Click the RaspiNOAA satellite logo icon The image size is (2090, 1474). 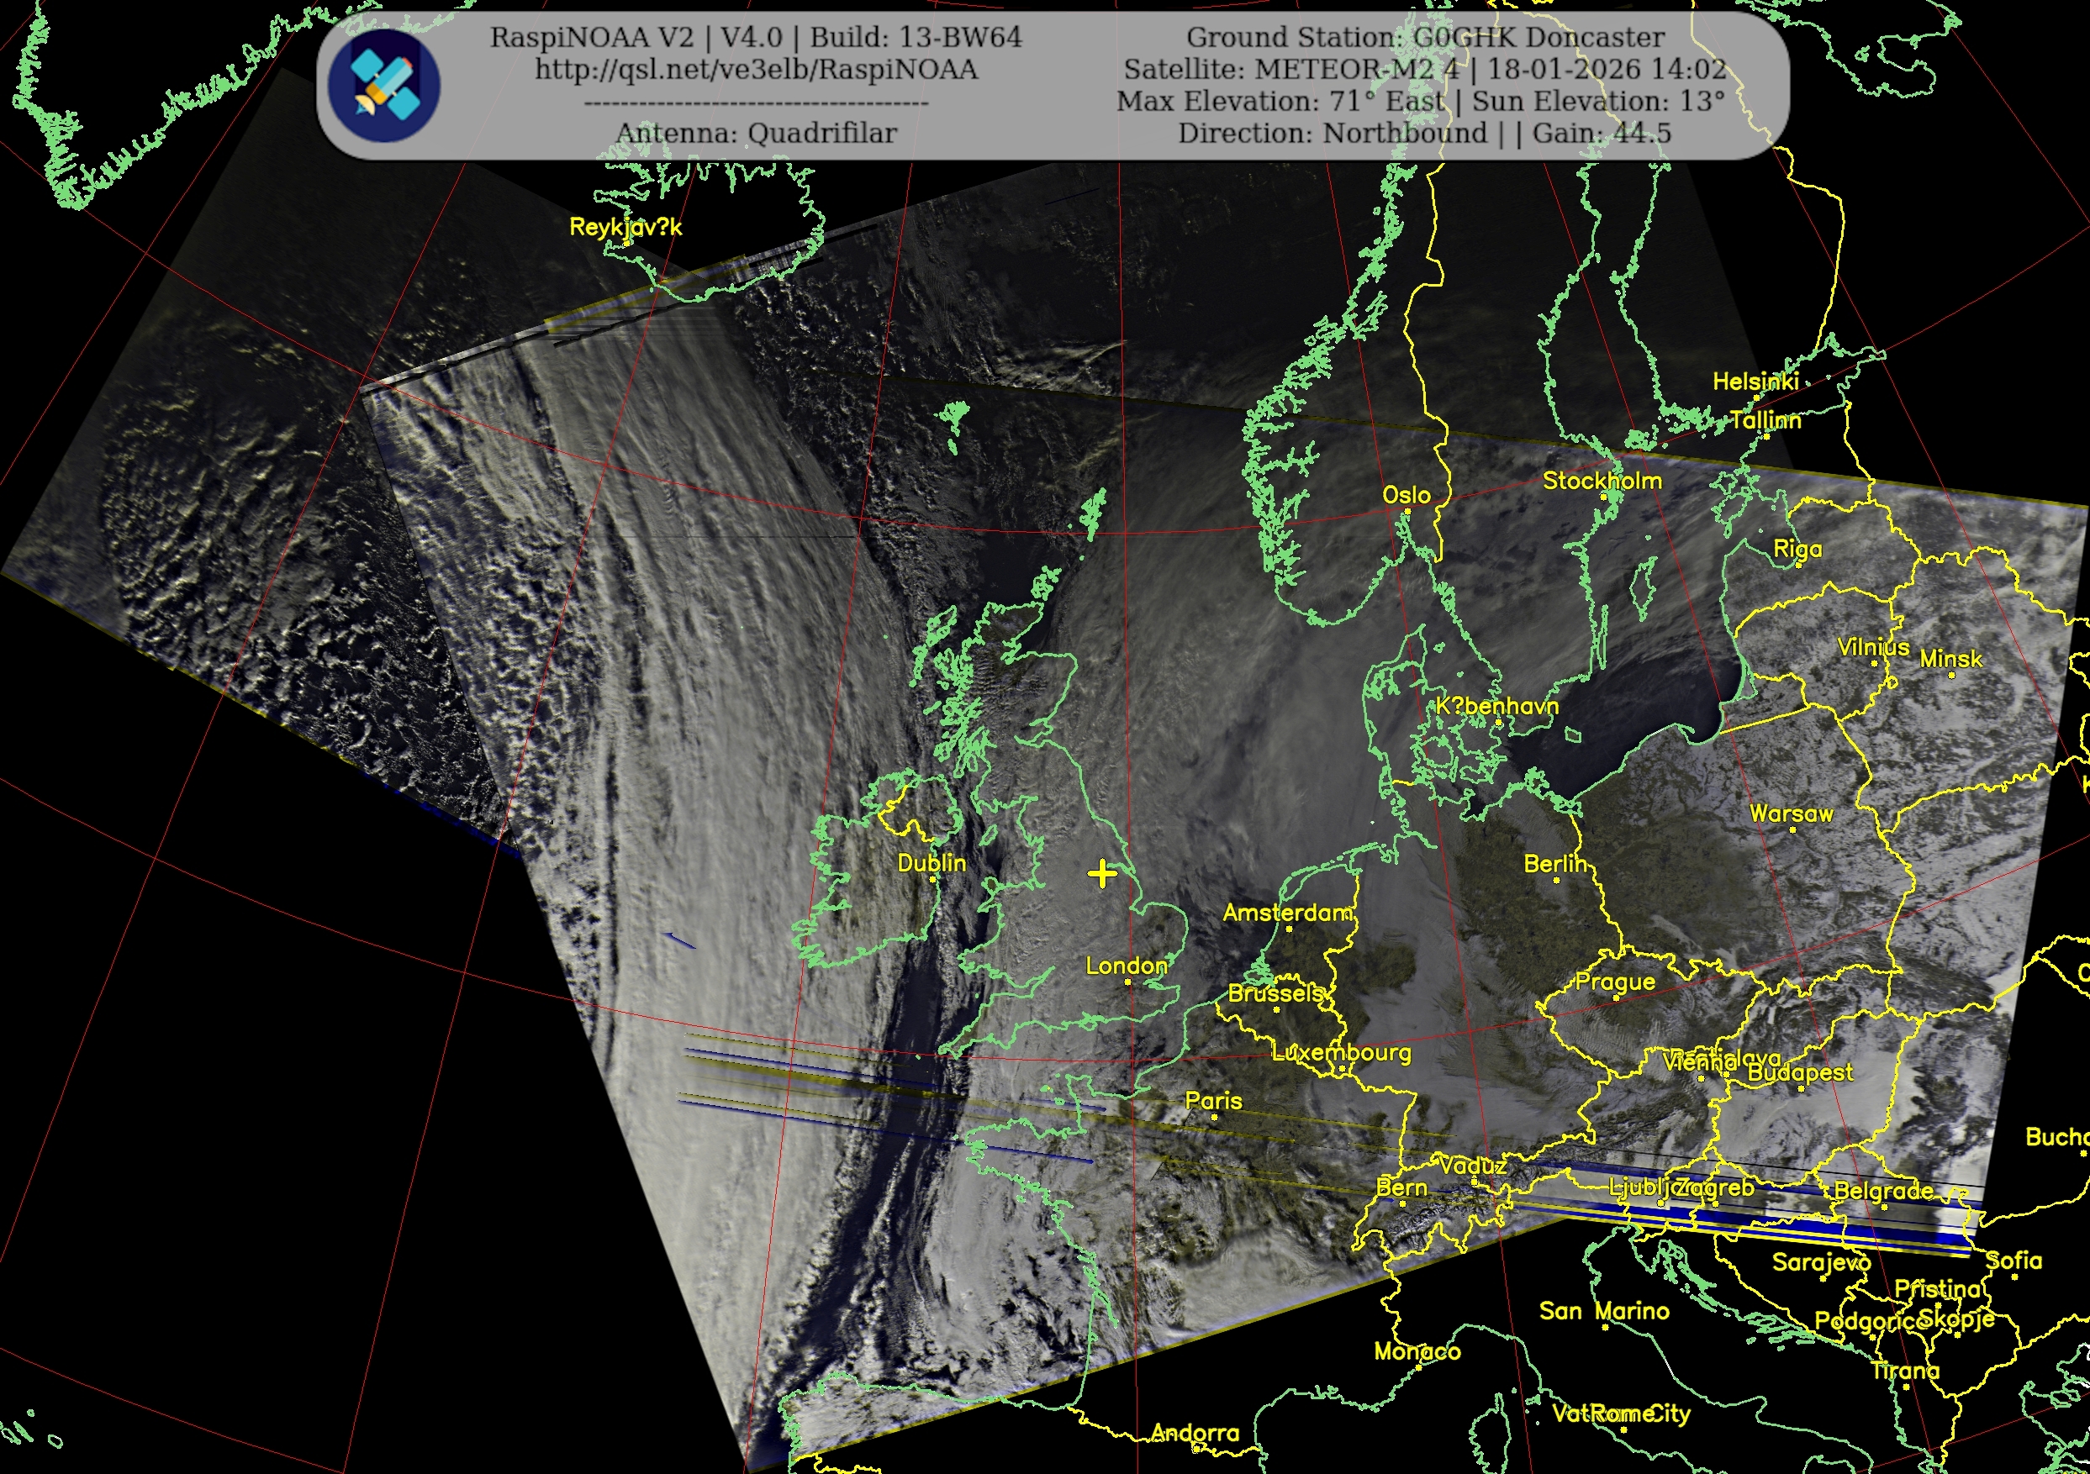384,86
